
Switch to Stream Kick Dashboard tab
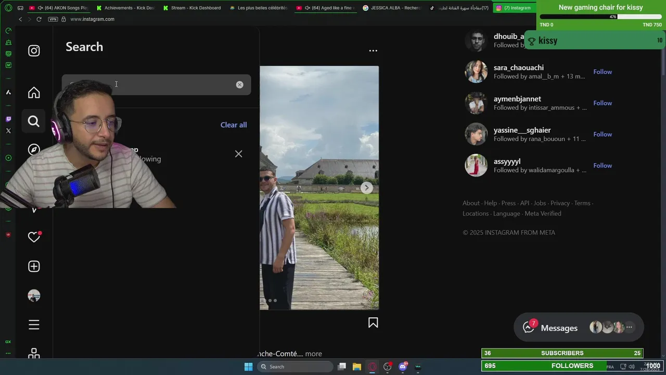tap(192, 8)
